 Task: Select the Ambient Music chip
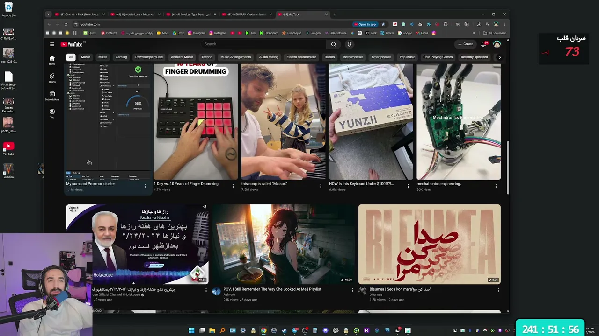click(182, 57)
